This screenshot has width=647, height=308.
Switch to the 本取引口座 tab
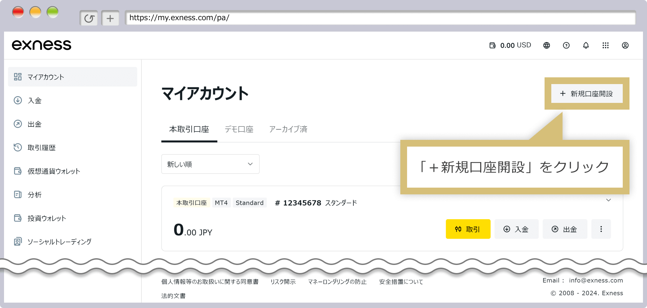(189, 129)
